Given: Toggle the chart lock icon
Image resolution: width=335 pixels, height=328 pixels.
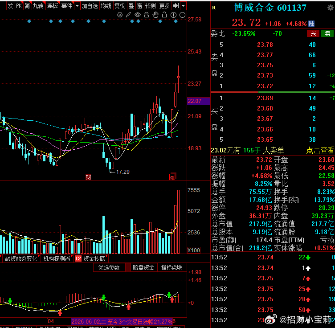Looking at the screenshot, I should point(164,15).
